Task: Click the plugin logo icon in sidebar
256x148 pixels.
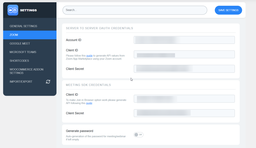Action: 12,10
